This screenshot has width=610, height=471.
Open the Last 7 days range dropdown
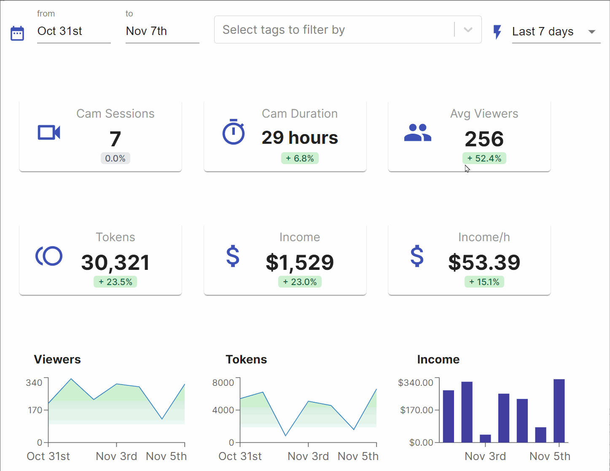(x=556, y=32)
